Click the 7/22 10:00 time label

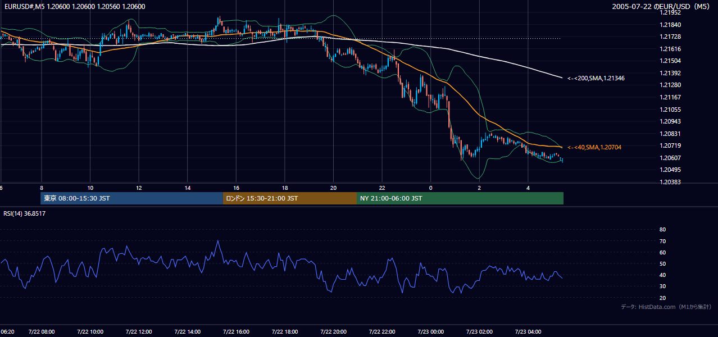[90, 332]
